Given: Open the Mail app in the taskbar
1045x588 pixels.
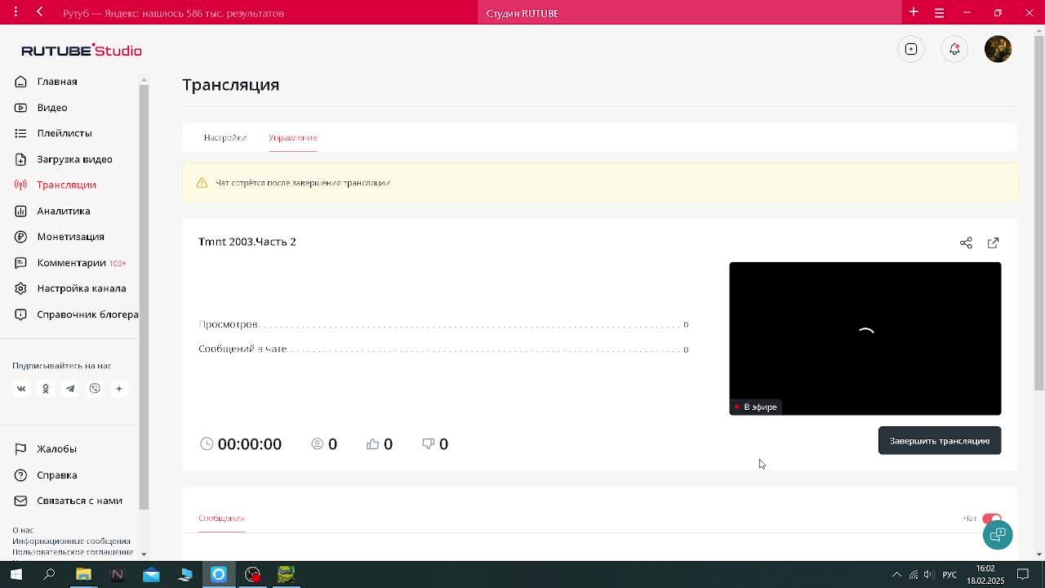Looking at the screenshot, I should pyautogui.click(x=151, y=574).
